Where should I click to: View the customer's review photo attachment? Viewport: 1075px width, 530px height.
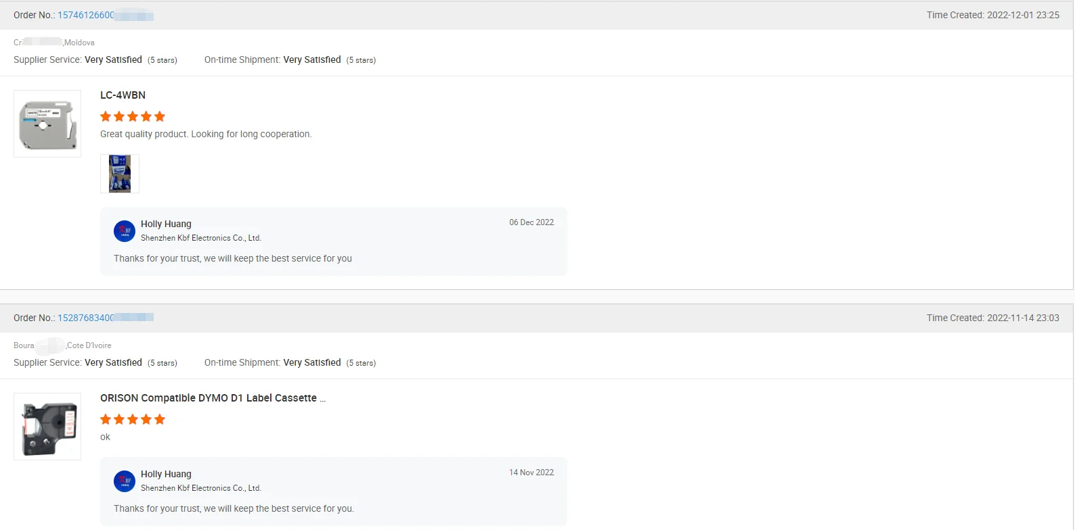click(x=120, y=174)
